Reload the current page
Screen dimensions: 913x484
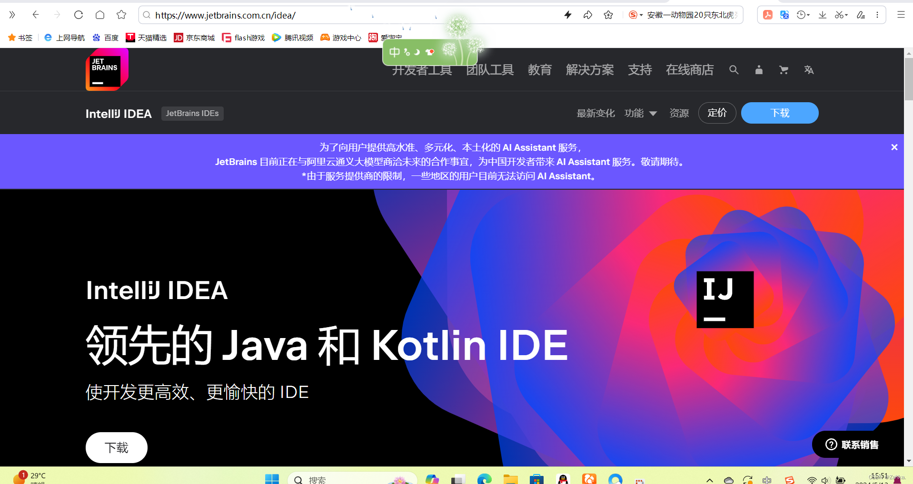(79, 15)
